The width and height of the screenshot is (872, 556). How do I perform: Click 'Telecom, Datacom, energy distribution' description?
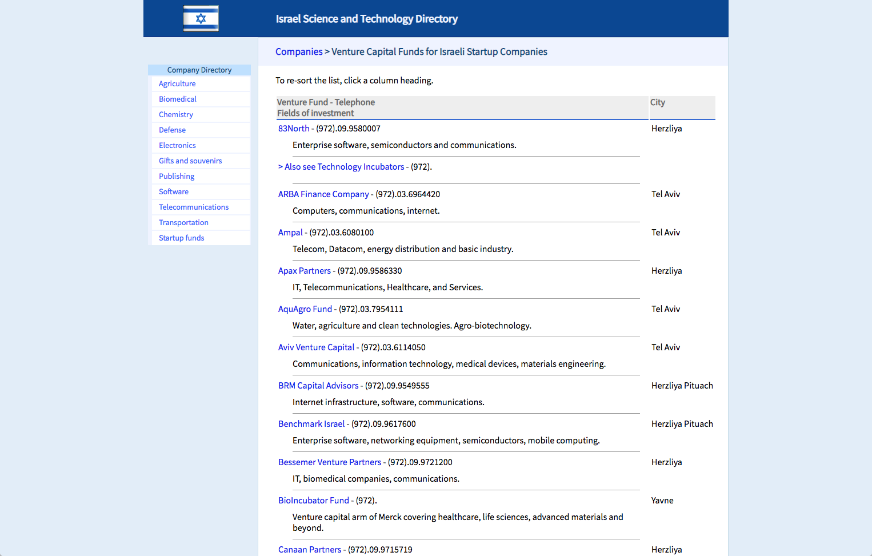pyautogui.click(x=403, y=249)
